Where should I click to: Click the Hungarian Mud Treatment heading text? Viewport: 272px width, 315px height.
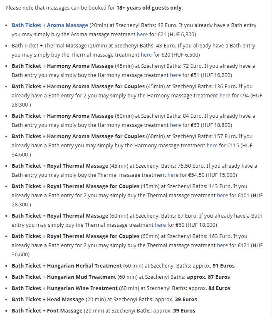coord(64,277)
